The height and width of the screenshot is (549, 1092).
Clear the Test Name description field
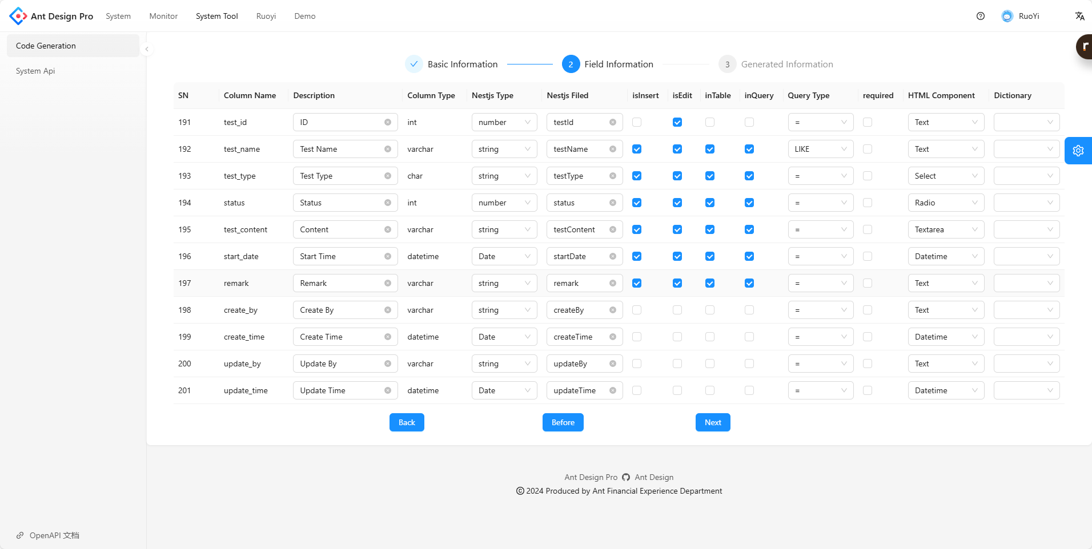coord(388,149)
